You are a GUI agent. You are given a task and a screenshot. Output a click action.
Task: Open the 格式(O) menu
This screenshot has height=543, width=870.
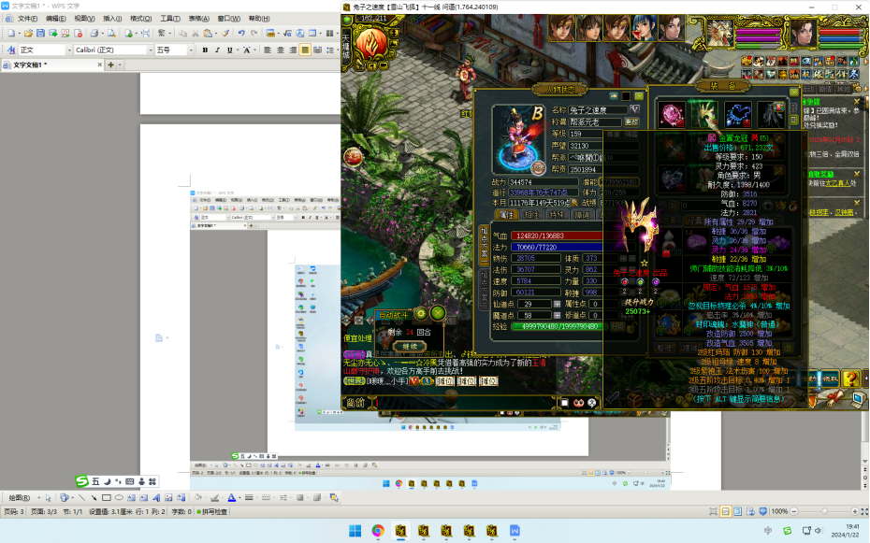pyautogui.click(x=141, y=19)
